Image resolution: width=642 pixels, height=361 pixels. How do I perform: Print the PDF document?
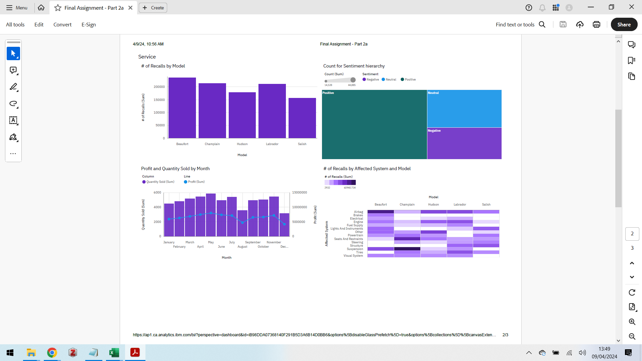596,24
